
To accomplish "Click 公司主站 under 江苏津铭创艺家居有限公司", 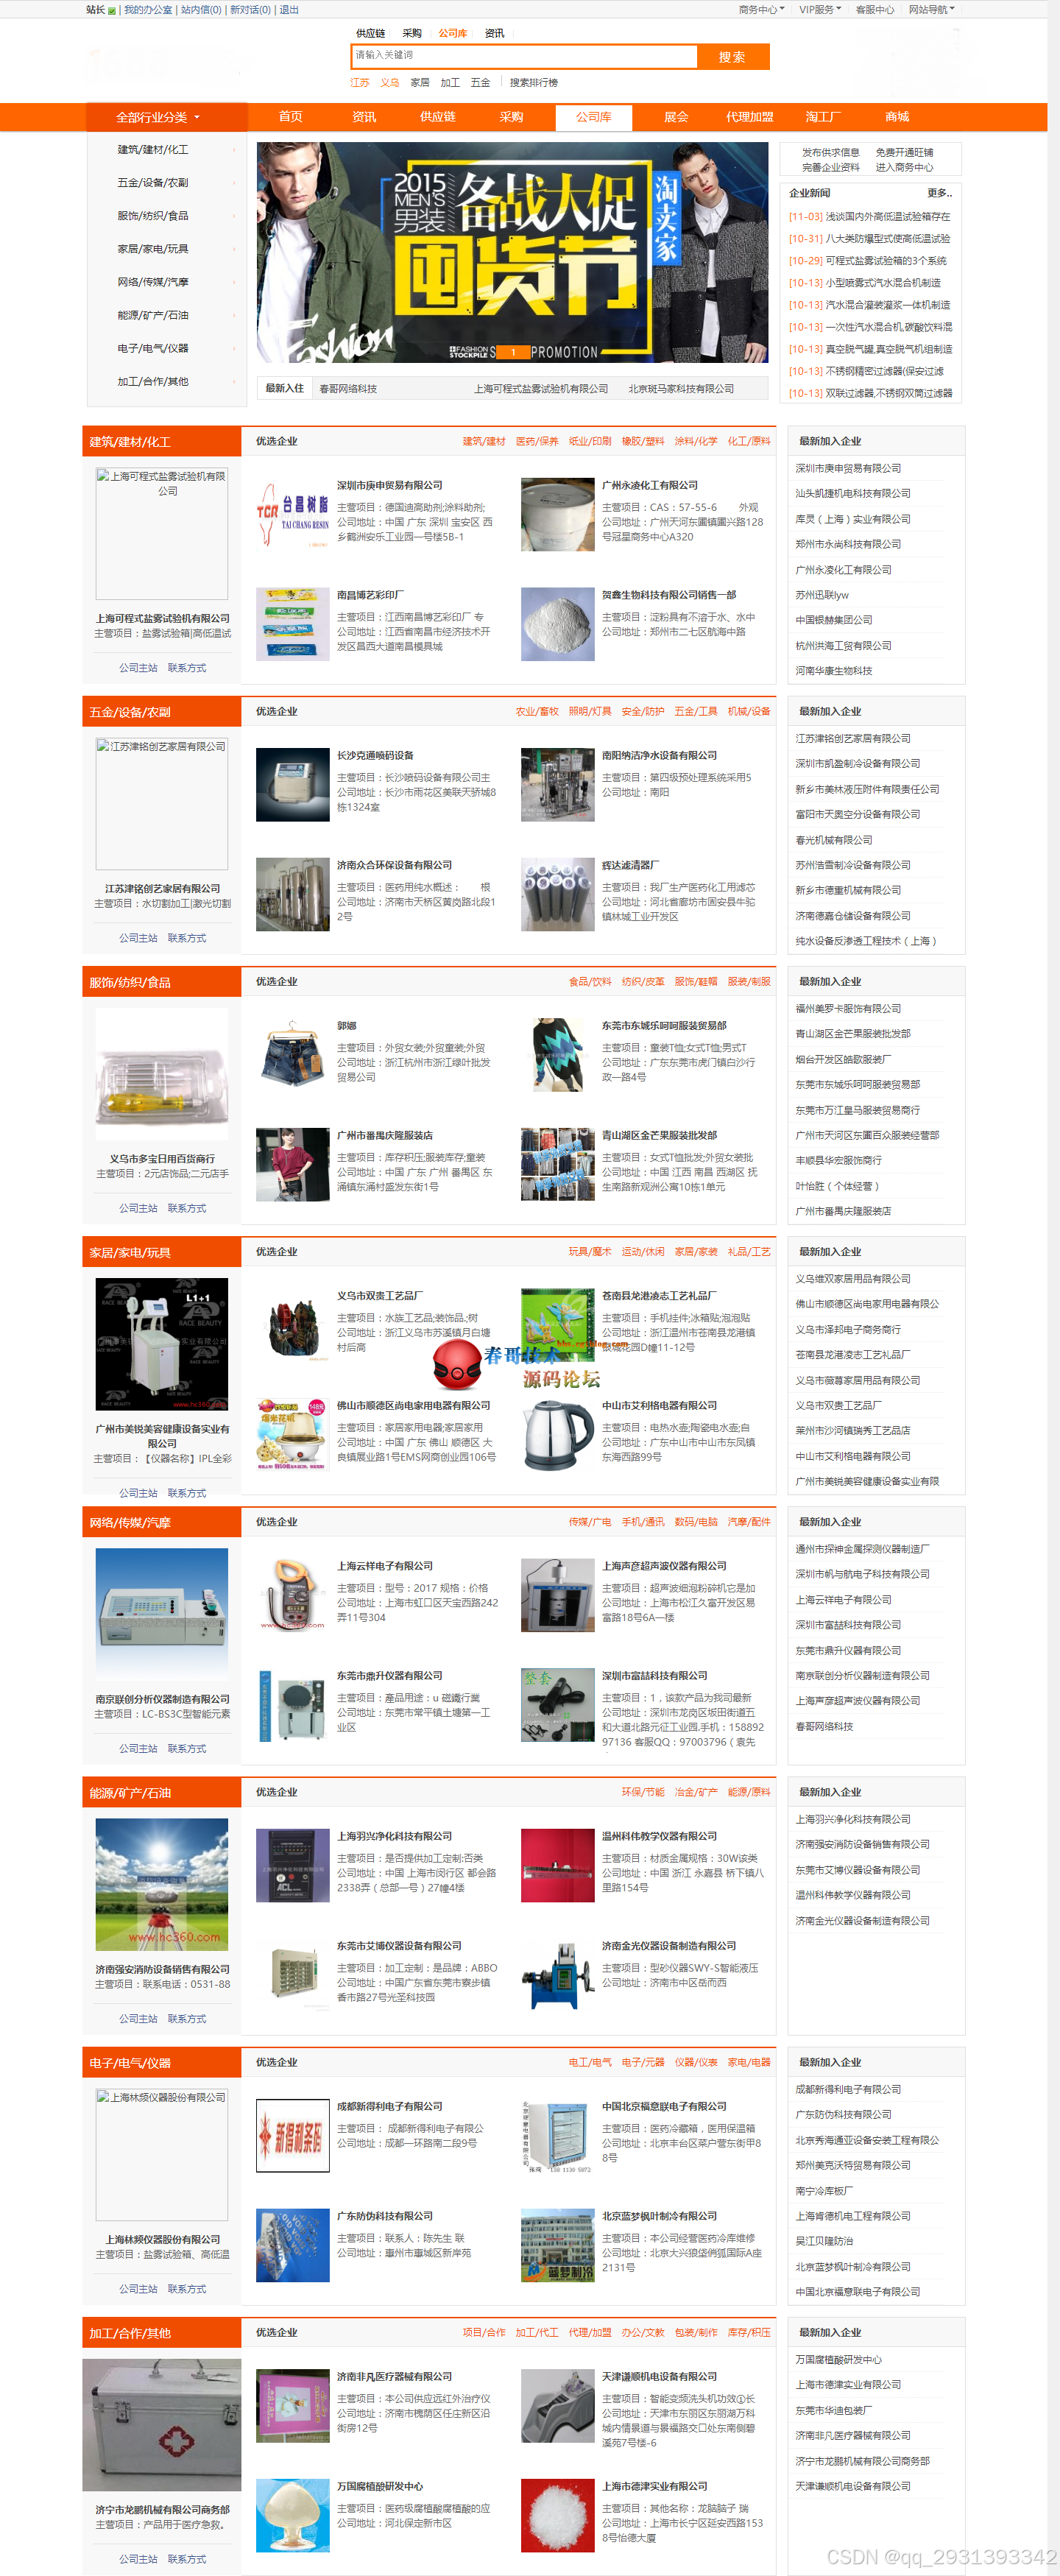I will (x=138, y=938).
